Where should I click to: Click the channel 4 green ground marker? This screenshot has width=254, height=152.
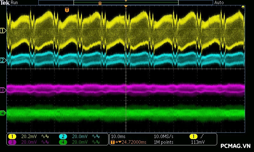tap(3, 113)
